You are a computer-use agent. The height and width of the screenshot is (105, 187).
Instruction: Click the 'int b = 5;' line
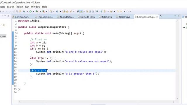pyautogui.click(x=38, y=45)
